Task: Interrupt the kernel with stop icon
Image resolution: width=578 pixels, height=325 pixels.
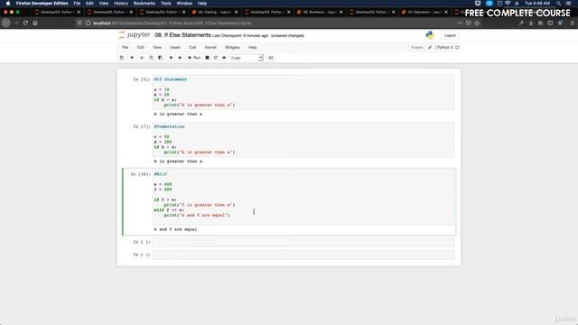Action: click(x=207, y=58)
